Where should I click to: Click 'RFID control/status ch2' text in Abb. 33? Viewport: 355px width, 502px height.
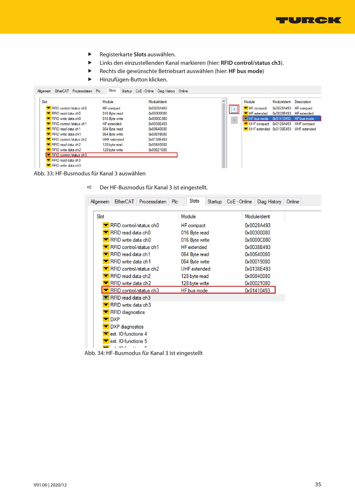(x=69, y=139)
